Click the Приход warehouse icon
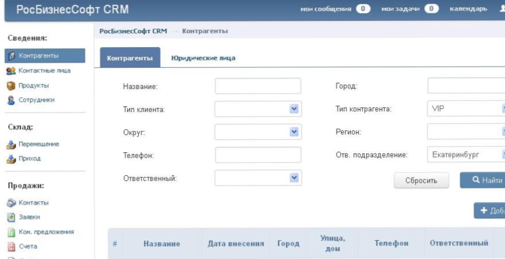505x259 pixels. [11, 159]
